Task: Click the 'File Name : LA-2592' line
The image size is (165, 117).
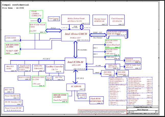Action: coord(13,8)
